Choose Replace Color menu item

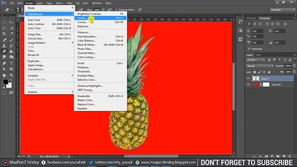(x=100, y=104)
